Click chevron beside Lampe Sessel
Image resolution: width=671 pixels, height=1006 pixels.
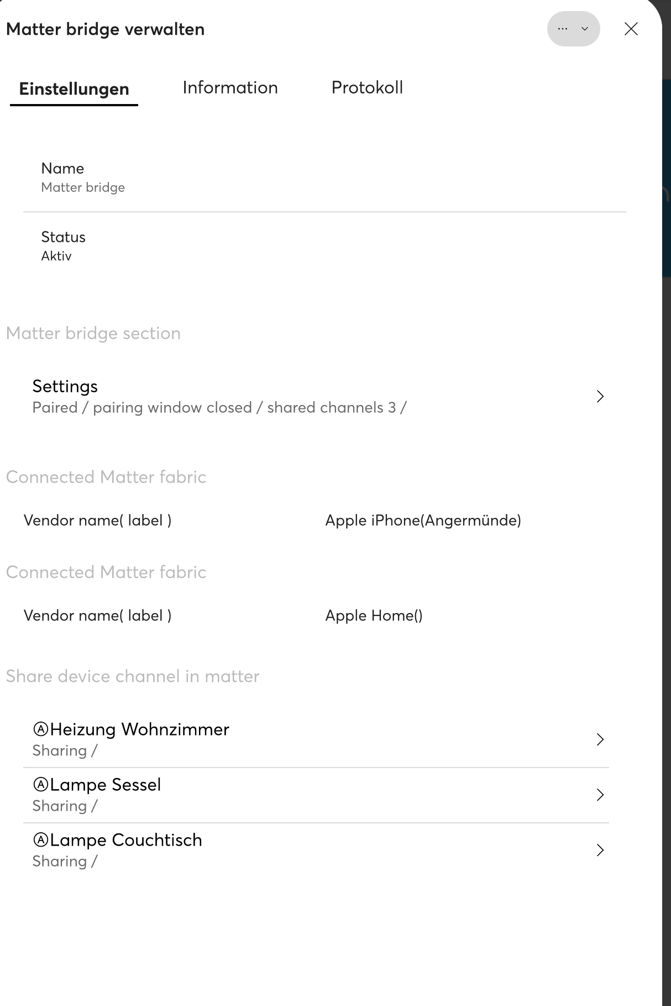(x=600, y=795)
